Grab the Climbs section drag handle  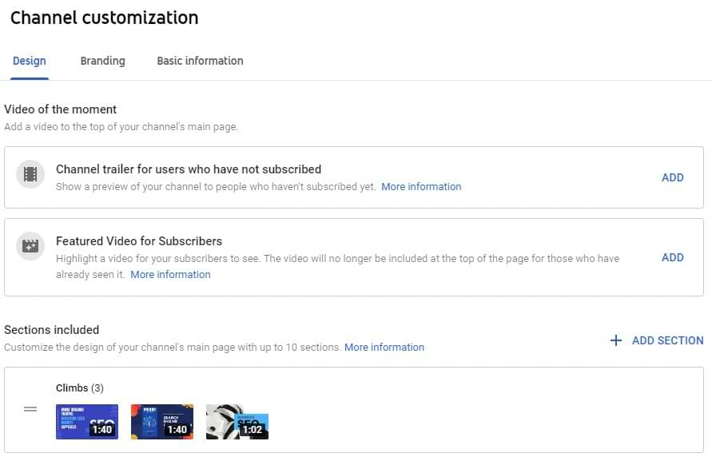(30, 409)
